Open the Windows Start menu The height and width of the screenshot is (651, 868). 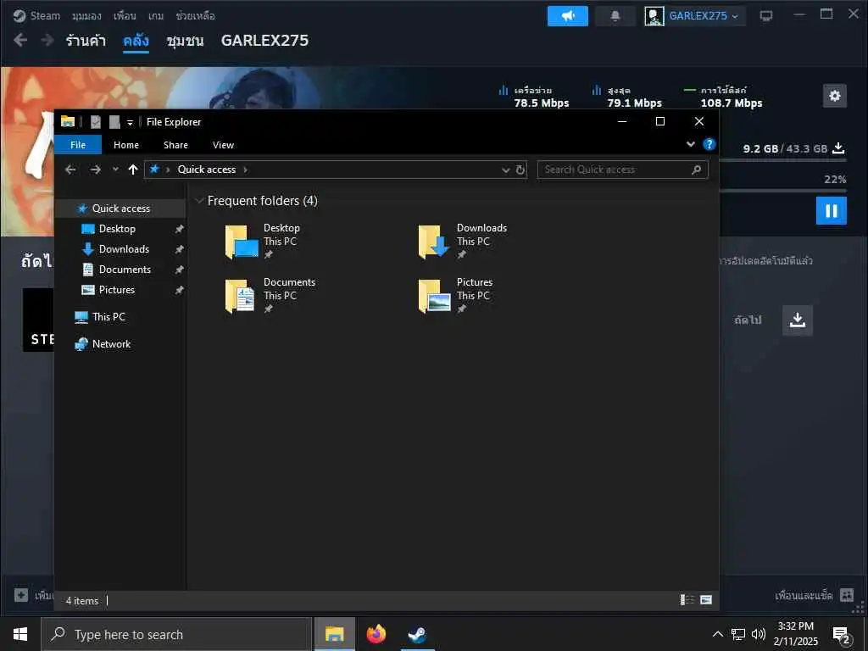20,634
